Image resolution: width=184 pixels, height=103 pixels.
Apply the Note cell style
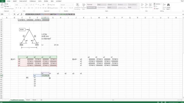(x=132, y=7)
